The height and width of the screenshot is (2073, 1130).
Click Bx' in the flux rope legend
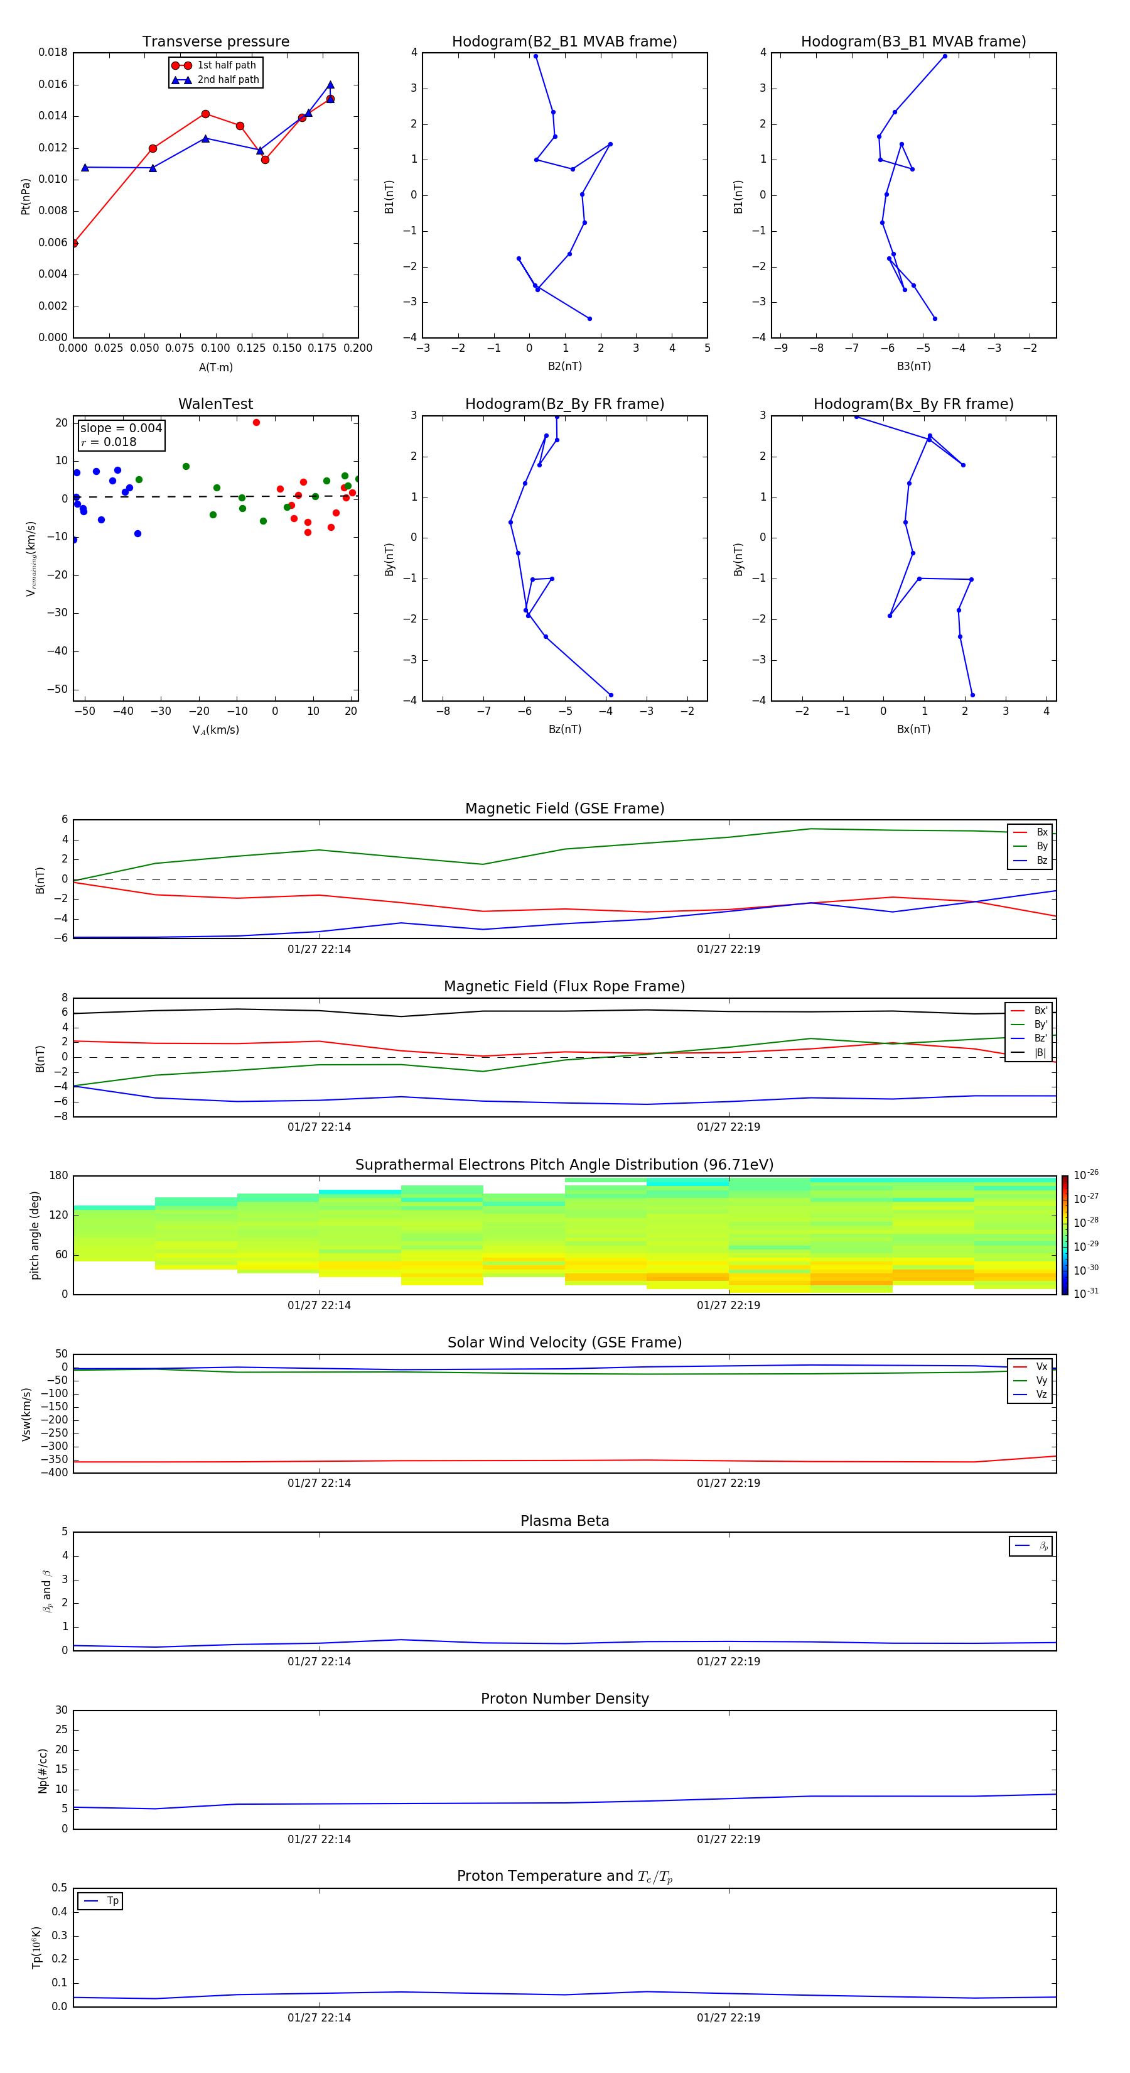click(x=1030, y=1011)
